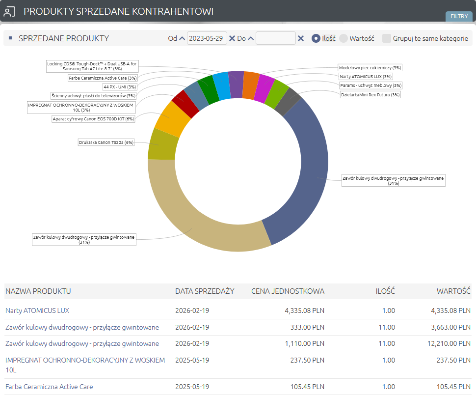Click Narty ATOMICUS LUX (3%) chart label

pos(366,77)
